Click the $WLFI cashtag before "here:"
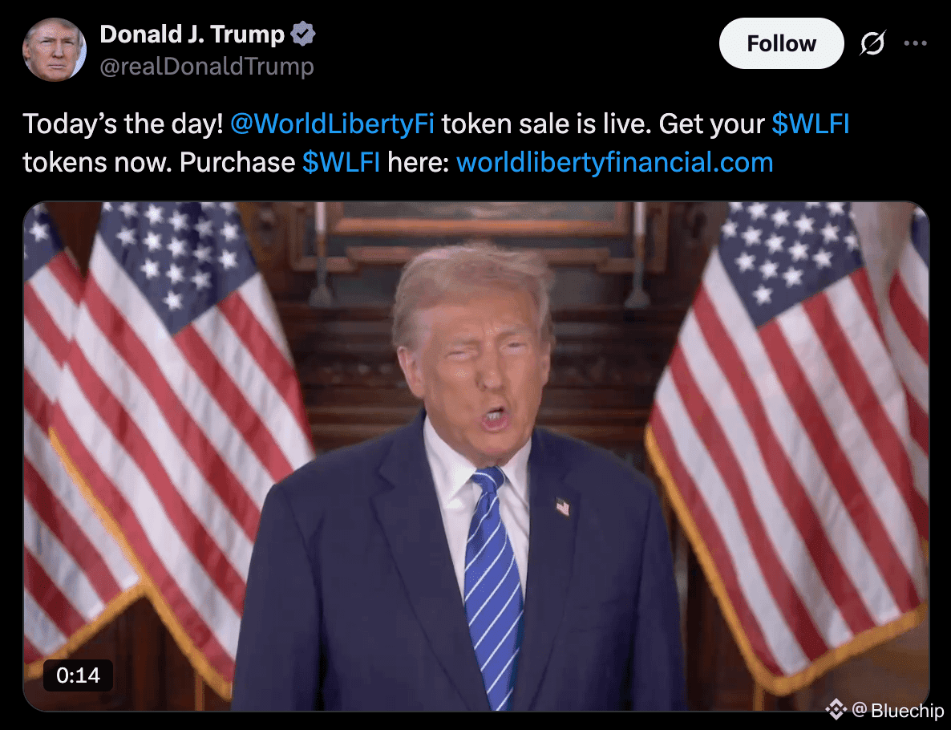This screenshot has height=730, width=951. 341,162
